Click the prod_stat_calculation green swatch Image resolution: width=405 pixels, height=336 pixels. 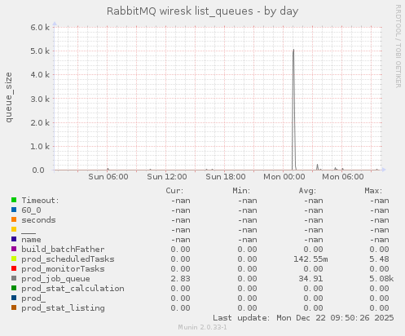14,288
